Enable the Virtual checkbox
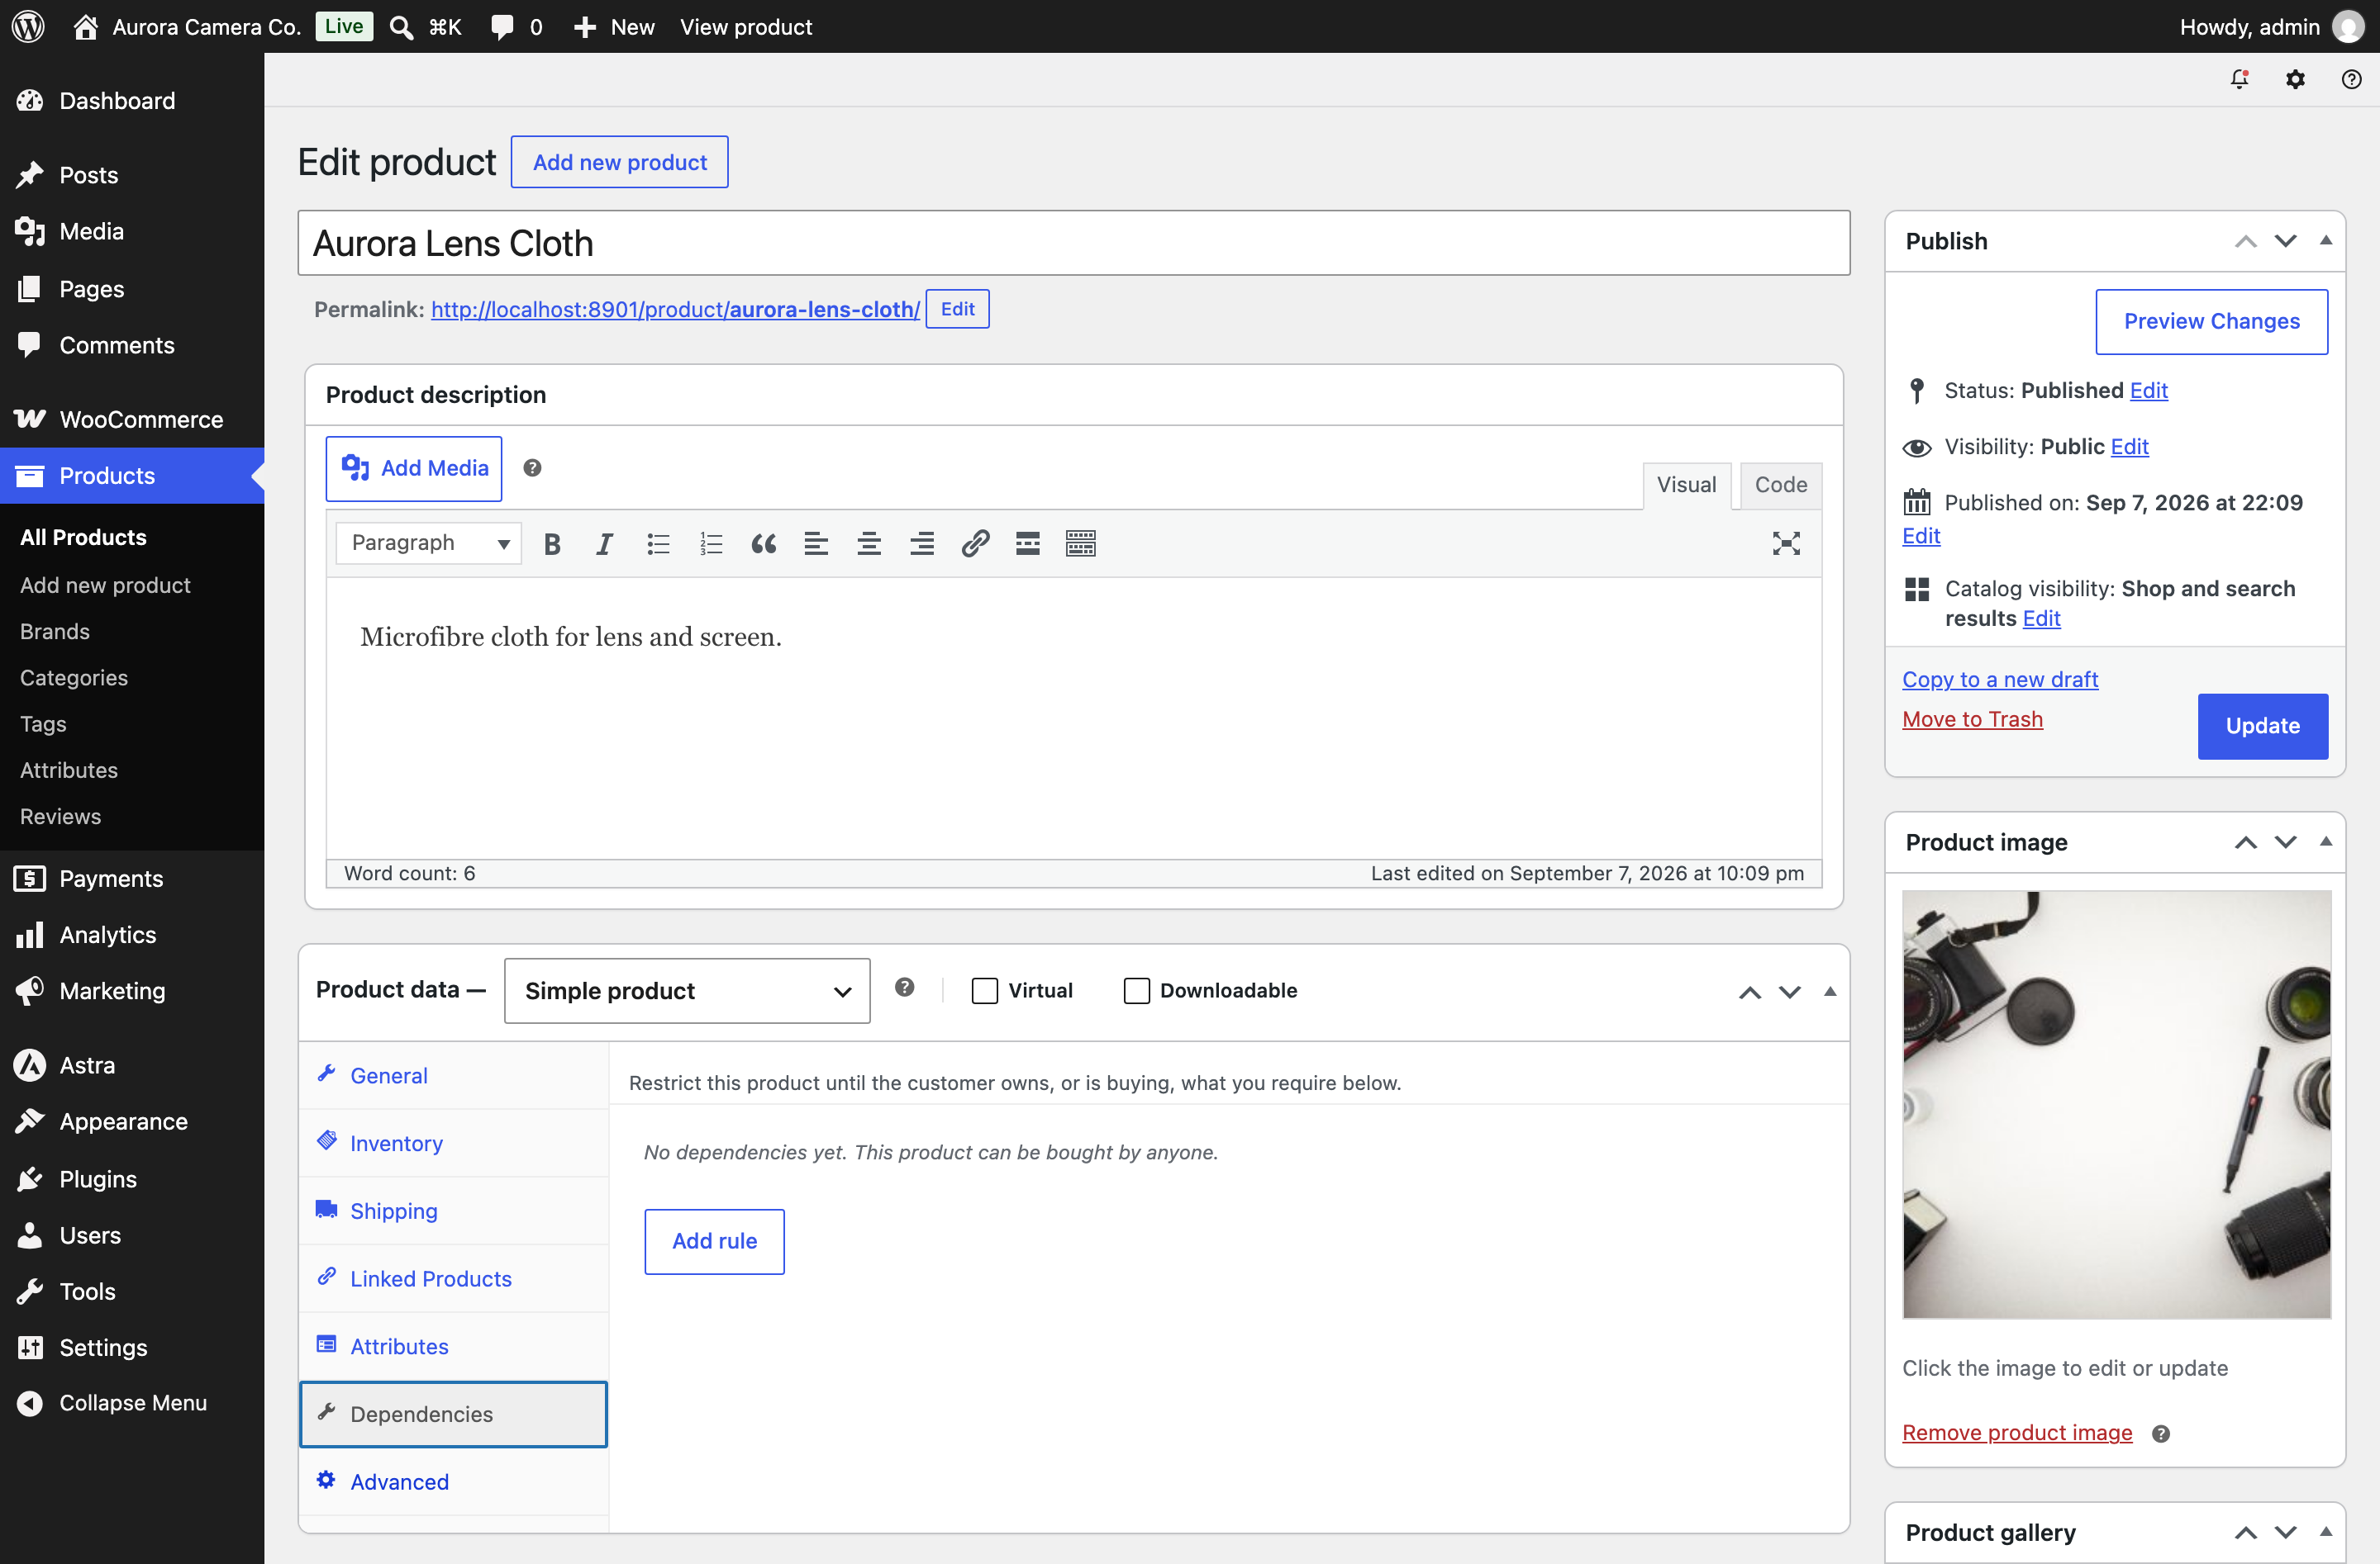2380x1564 pixels. pyautogui.click(x=985, y=990)
